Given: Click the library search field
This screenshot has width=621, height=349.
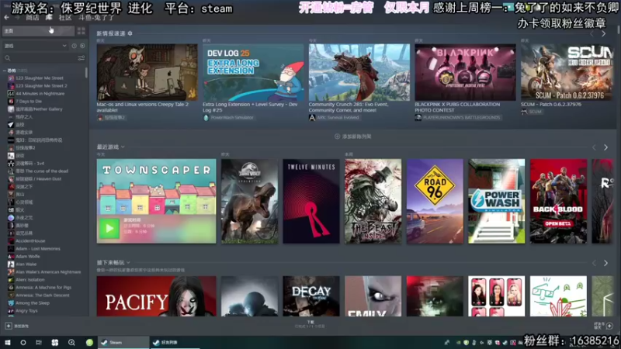Looking at the screenshot, I should pyautogui.click(x=40, y=58).
